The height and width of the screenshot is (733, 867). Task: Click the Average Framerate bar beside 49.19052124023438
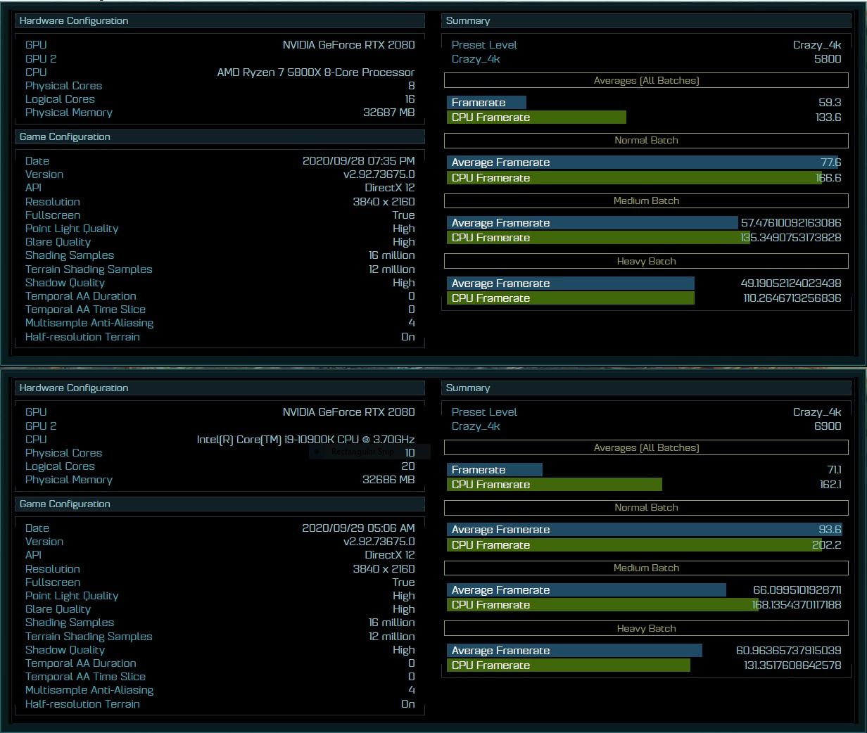(571, 283)
